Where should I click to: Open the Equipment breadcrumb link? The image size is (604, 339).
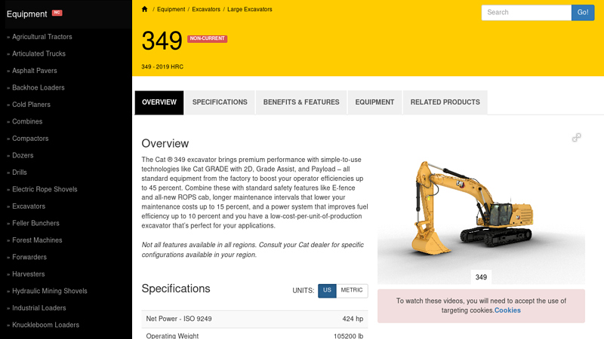[171, 9]
